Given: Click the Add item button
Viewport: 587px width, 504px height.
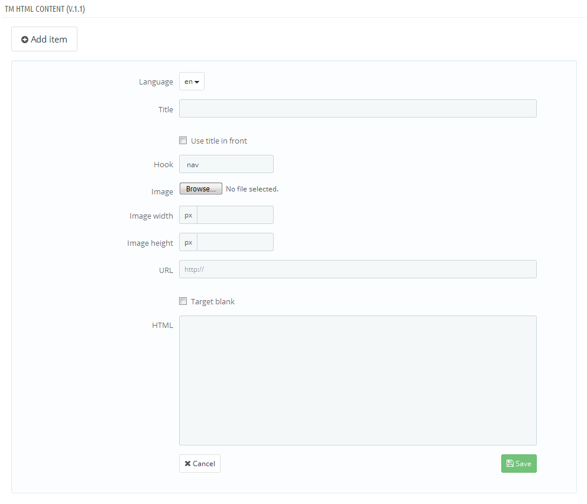Looking at the screenshot, I should (44, 39).
